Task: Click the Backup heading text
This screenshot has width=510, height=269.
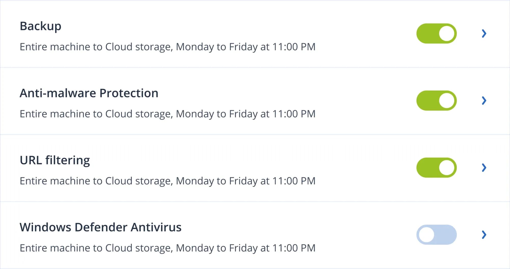Action: [41, 26]
